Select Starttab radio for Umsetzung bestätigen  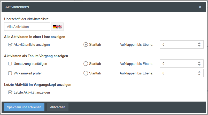tap(86, 64)
